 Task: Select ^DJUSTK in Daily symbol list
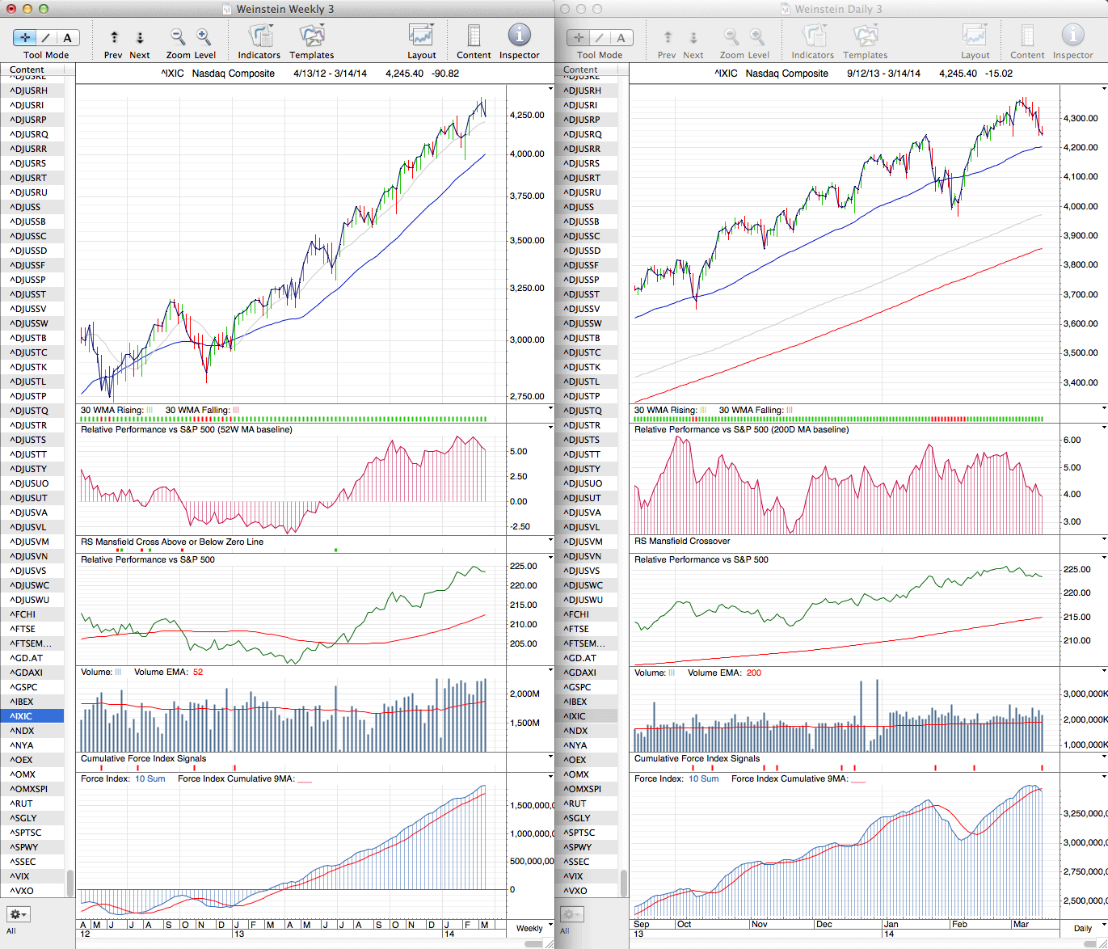point(586,367)
